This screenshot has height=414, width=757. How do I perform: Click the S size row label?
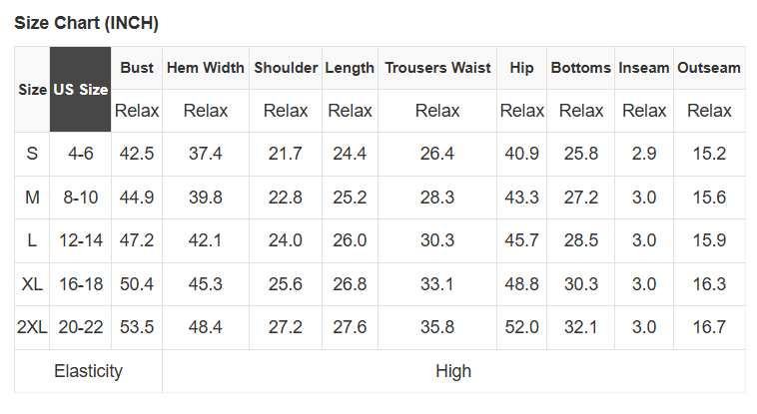32,154
